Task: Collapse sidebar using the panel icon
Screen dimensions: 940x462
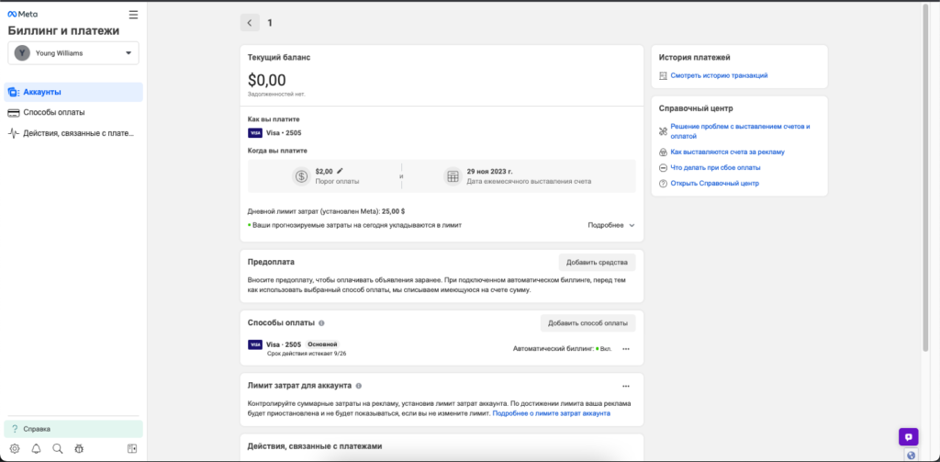Action: pos(132,448)
